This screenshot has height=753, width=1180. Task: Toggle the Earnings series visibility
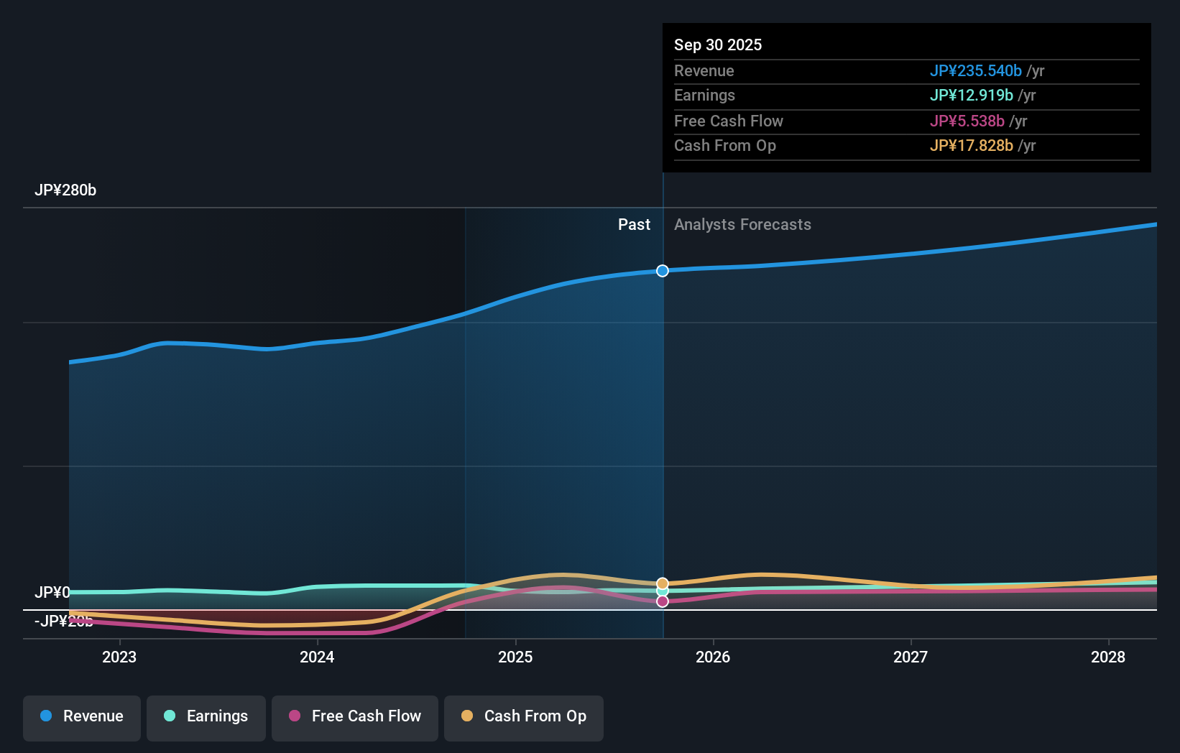click(x=206, y=718)
